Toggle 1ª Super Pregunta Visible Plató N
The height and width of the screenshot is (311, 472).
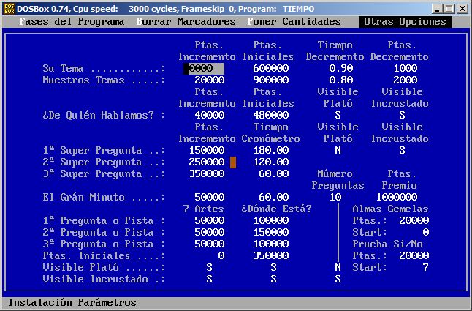click(338, 150)
